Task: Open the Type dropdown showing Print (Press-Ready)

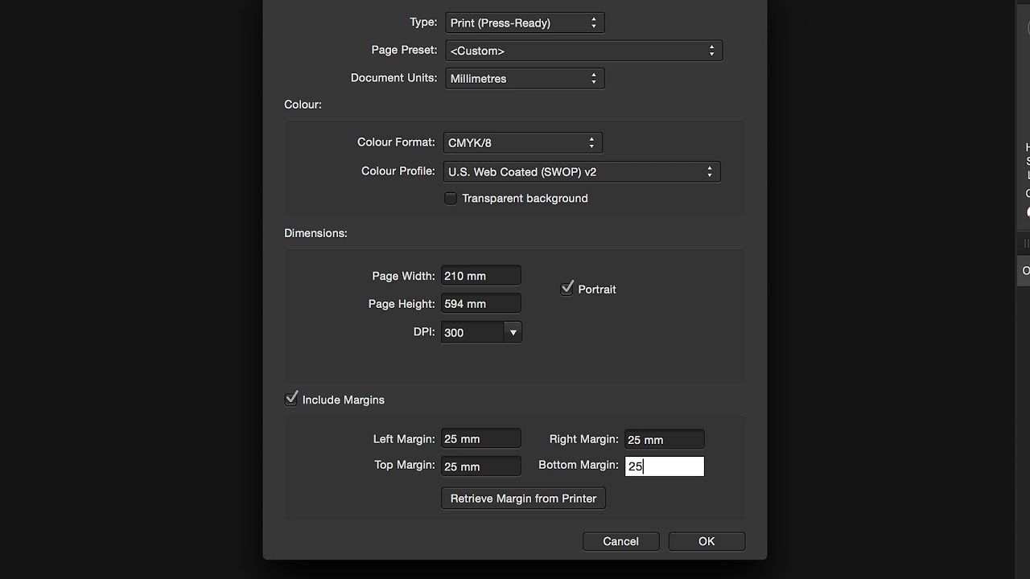Action: [525, 23]
